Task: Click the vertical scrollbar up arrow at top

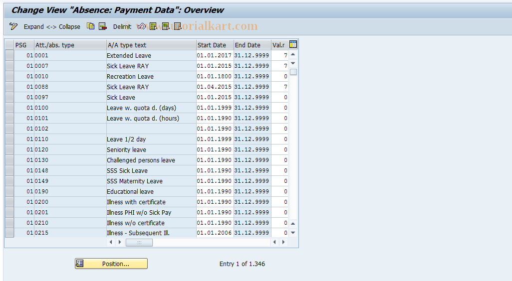Action: [x=293, y=54]
